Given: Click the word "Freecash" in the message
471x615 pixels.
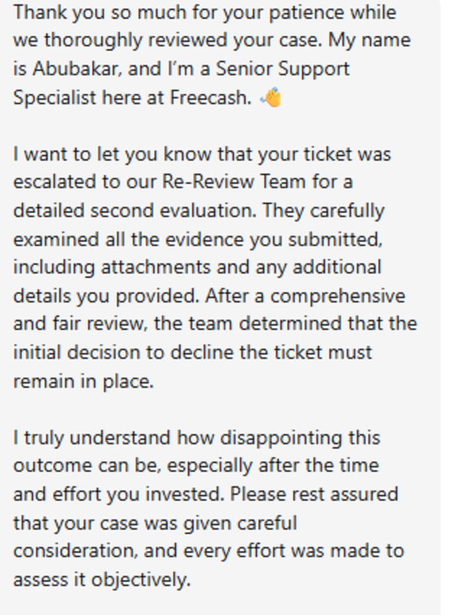Looking at the screenshot, I should (211, 98).
